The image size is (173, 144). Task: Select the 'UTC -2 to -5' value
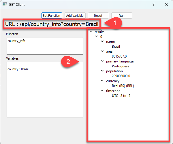click(121, 96)
